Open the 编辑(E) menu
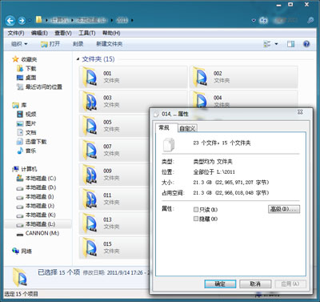This screenshot has height=302, width=320. point(39,33)
